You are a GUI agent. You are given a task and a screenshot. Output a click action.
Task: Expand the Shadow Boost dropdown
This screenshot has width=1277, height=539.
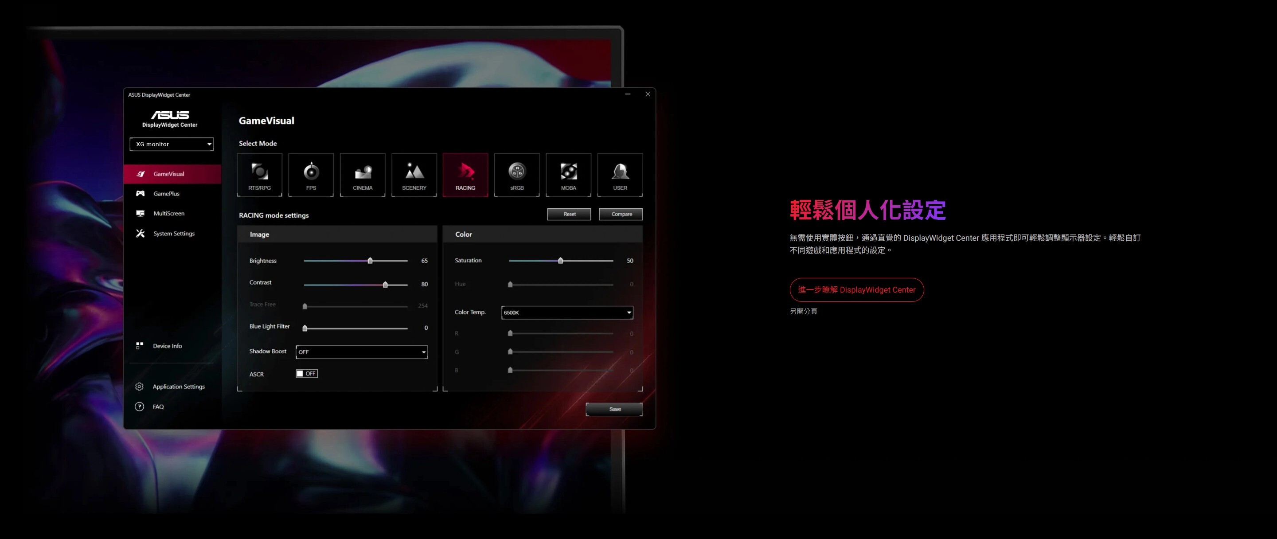coord(361,352)
